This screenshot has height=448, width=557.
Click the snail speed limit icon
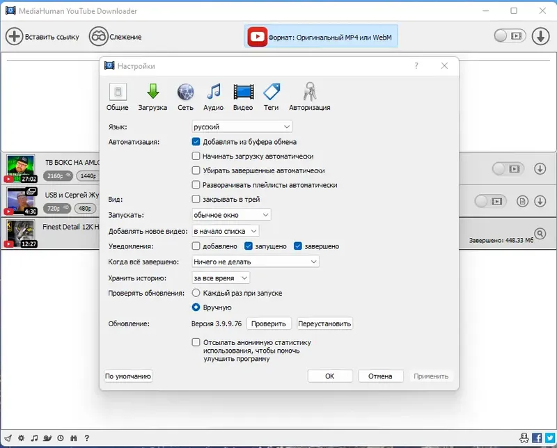point(47,438)
